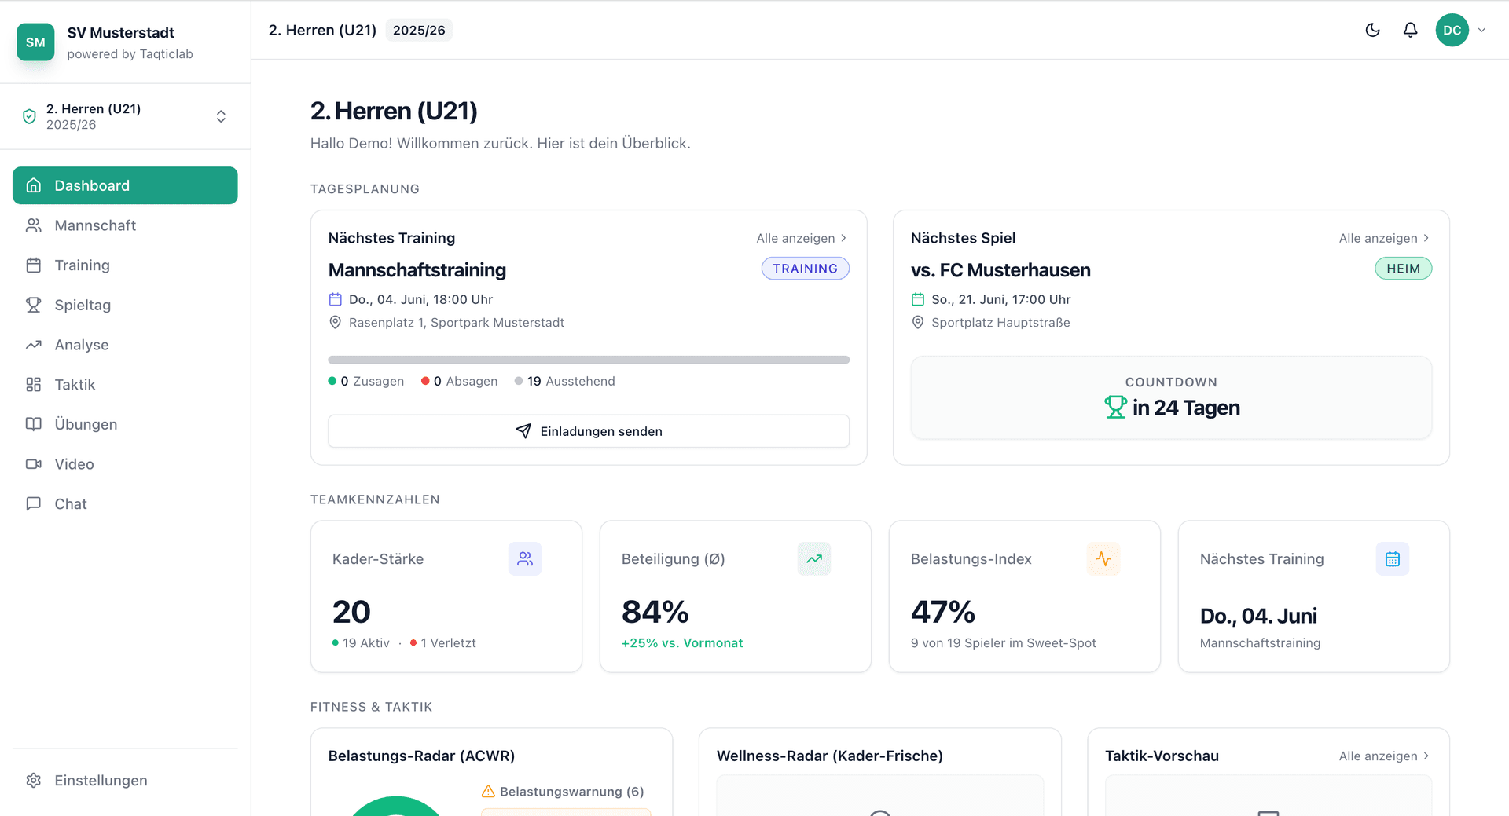Screen dimensions: 1509x816
Task: Click the Nächstes Training calendar icon tile
Action: 1393,559
